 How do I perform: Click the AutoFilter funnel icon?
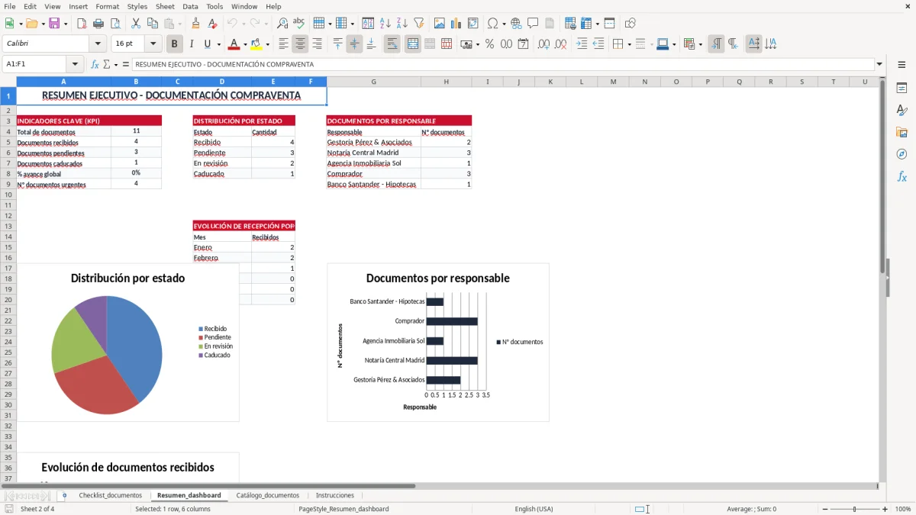pos(419,24)
